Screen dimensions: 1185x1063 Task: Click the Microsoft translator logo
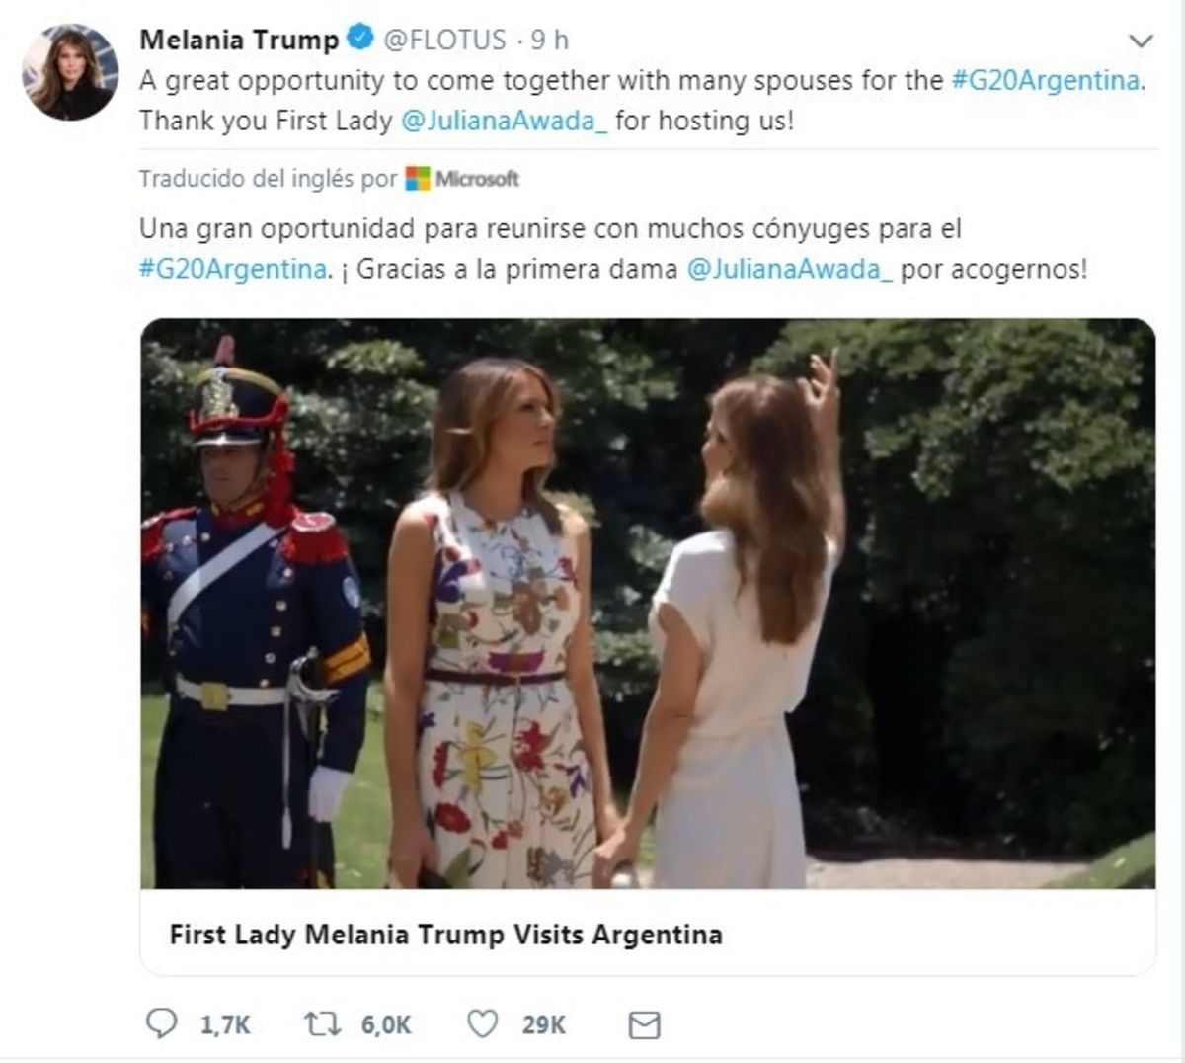tap(463, 179)
